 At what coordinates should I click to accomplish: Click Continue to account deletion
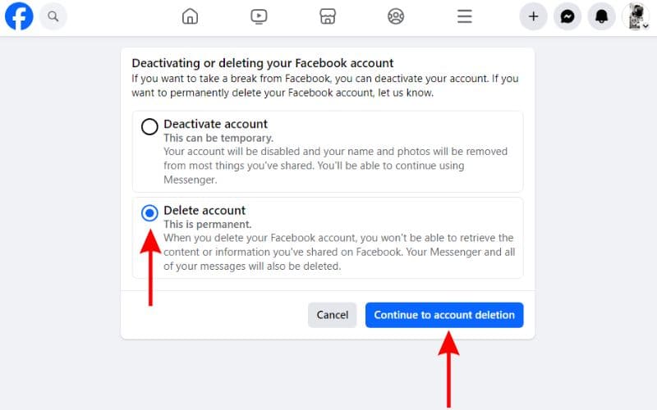444,315
